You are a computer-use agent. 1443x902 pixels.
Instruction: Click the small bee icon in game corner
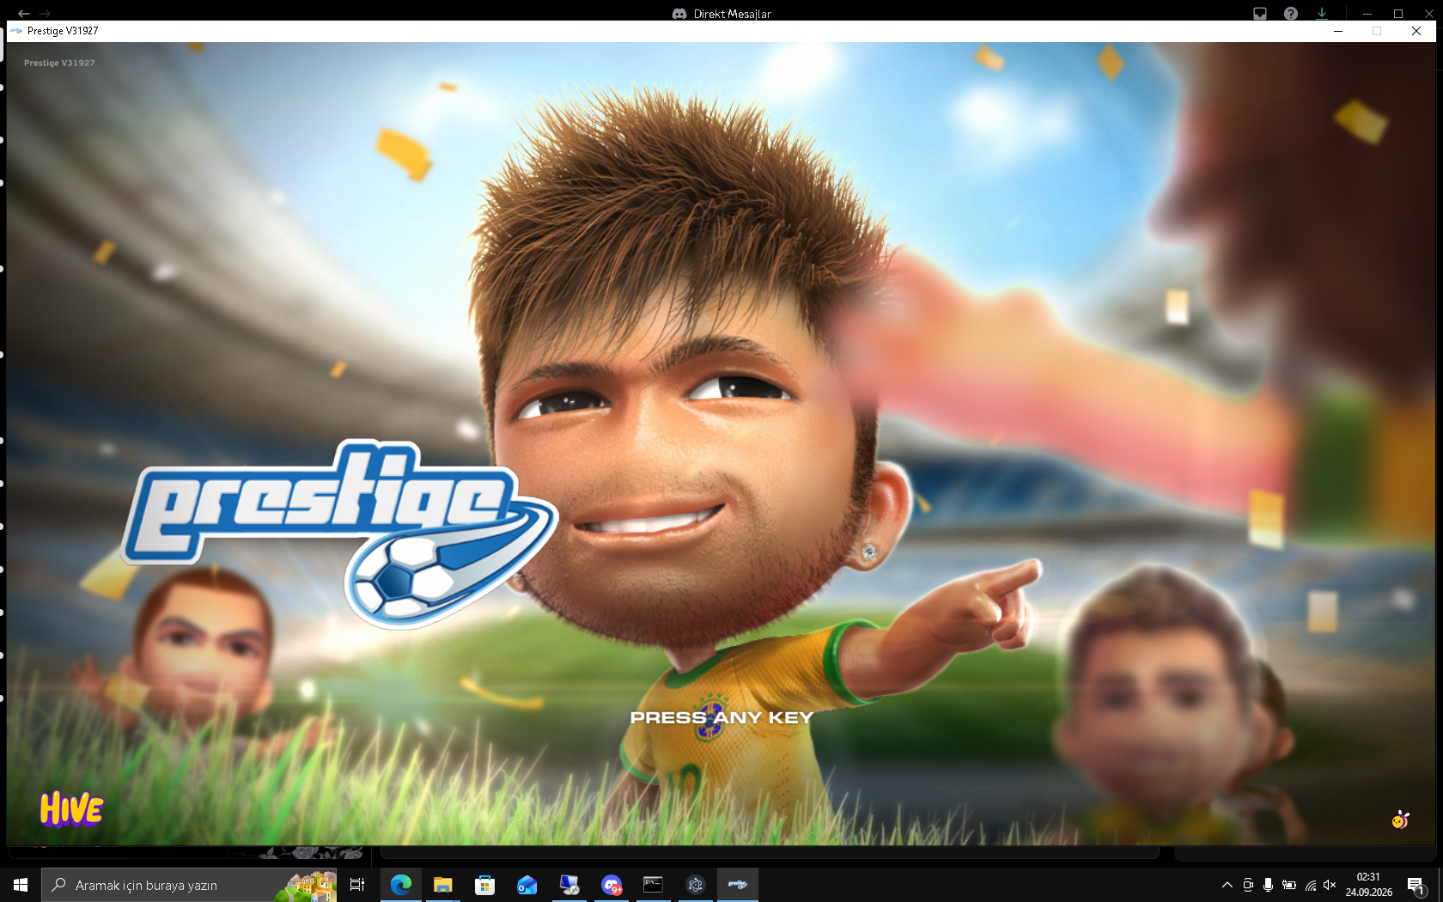1400,820
